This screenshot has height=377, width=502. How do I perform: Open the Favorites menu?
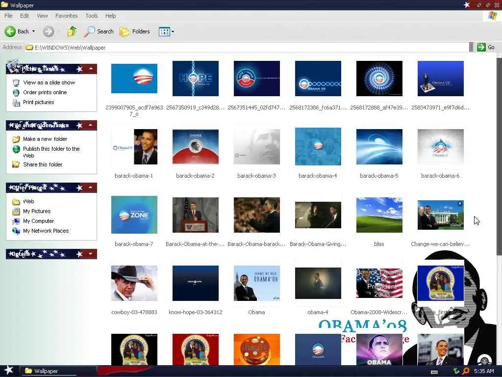[x=67, y=16]
